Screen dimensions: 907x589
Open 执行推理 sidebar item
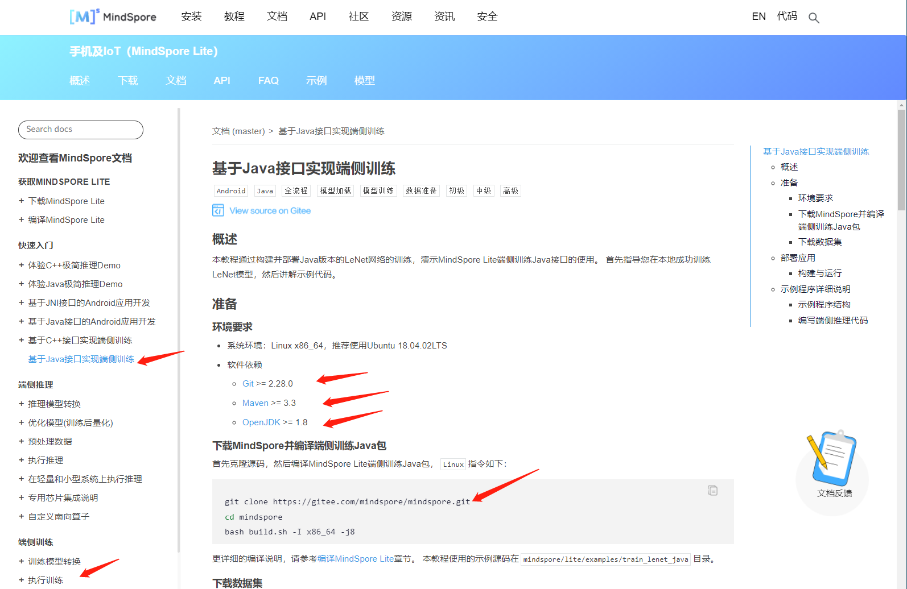(46, 461)
